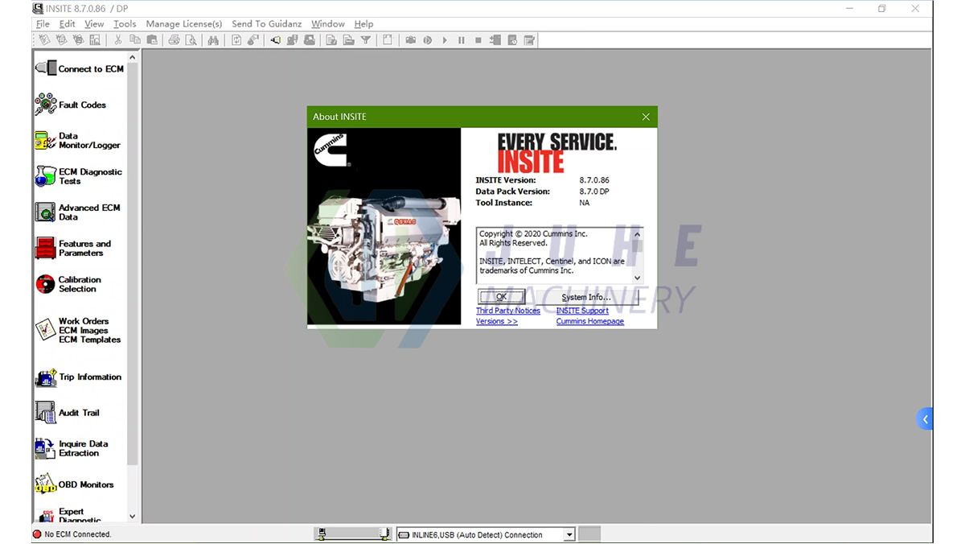Click the Audit Trail icon
The image size is (965, 544).
pos(46,413)
